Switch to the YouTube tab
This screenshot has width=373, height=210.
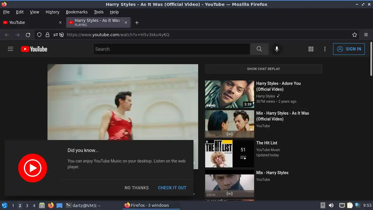click(32, 22)
